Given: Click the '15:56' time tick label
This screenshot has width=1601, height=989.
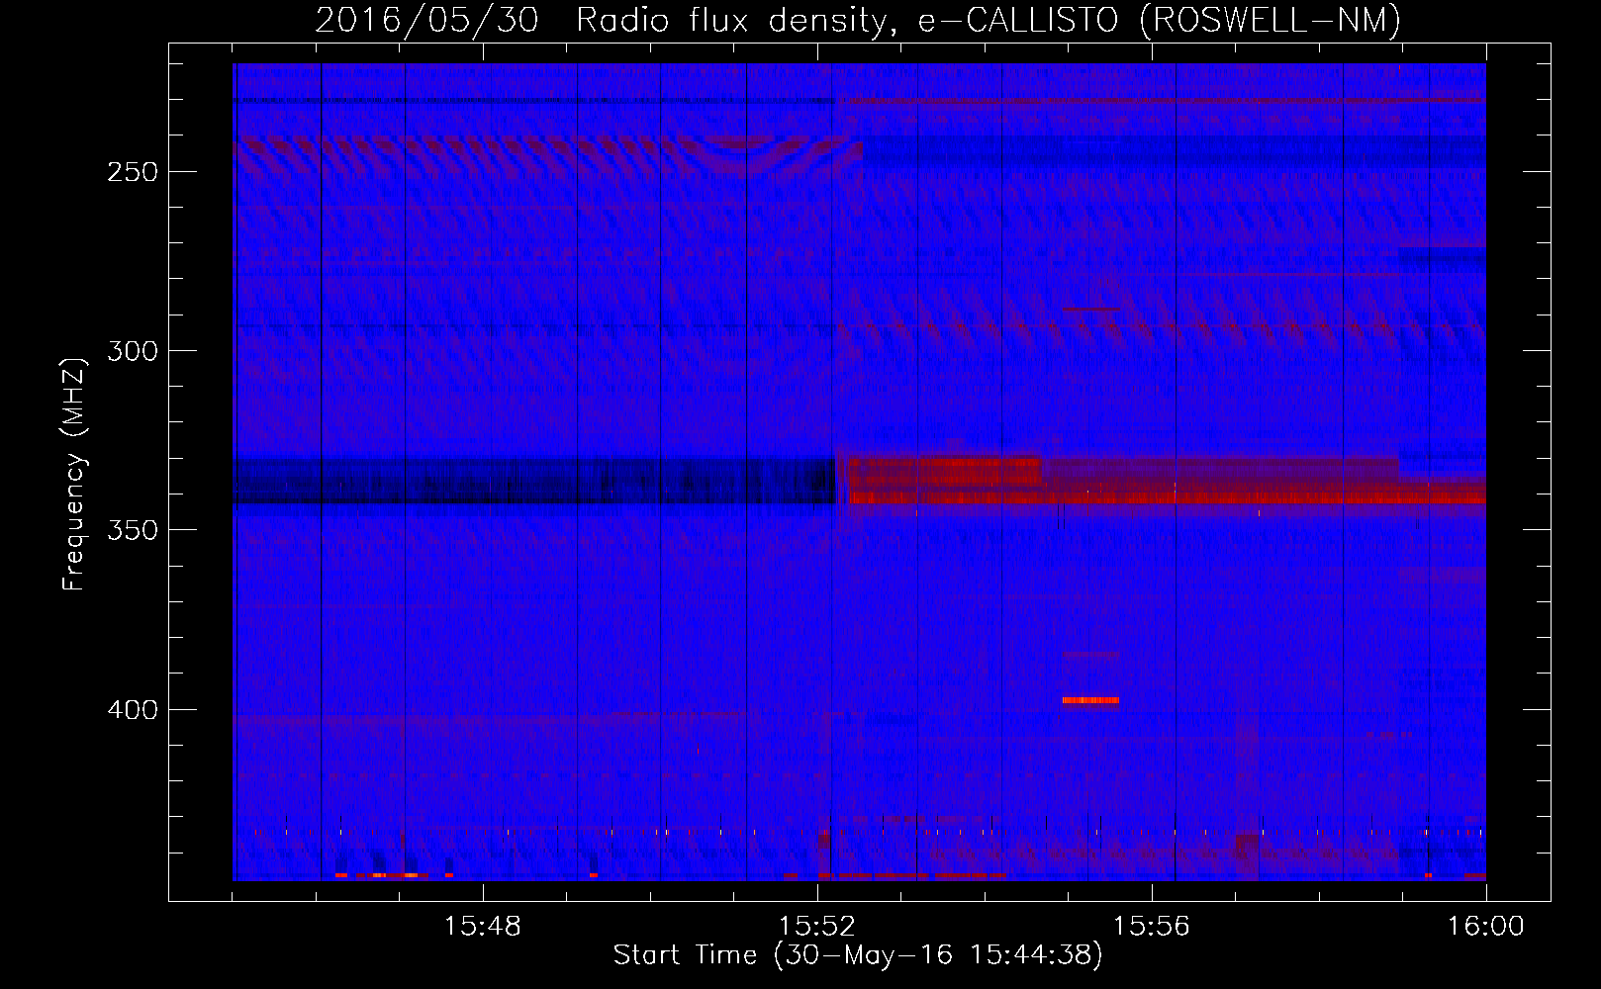Looking at the screenshot, I should point(1152,927).
